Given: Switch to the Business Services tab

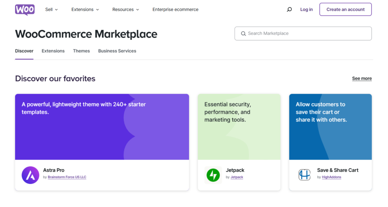Looking at the screenshot, I should point(117,51).
